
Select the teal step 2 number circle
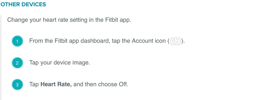coord(17,63)
